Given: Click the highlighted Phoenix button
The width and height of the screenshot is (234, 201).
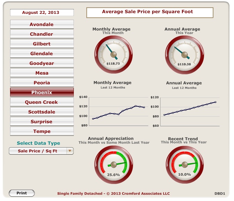Looking at the screenshot, I should [42, 92].
